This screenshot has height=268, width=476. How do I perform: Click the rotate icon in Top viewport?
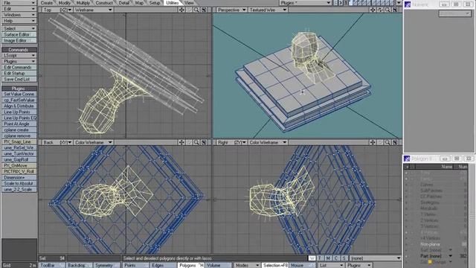pos(189,10)
